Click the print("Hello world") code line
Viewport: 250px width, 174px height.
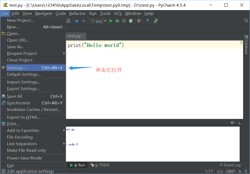[96, 45]
